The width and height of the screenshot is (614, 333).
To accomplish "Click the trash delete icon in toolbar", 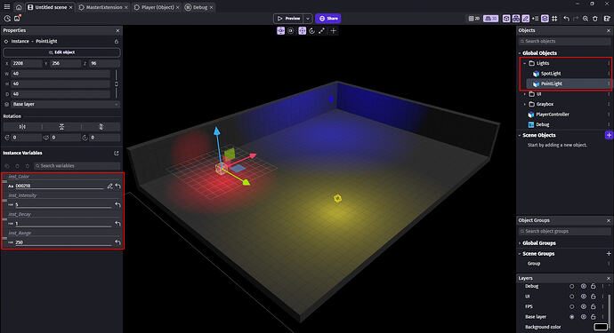I will [x=595, y=19].
